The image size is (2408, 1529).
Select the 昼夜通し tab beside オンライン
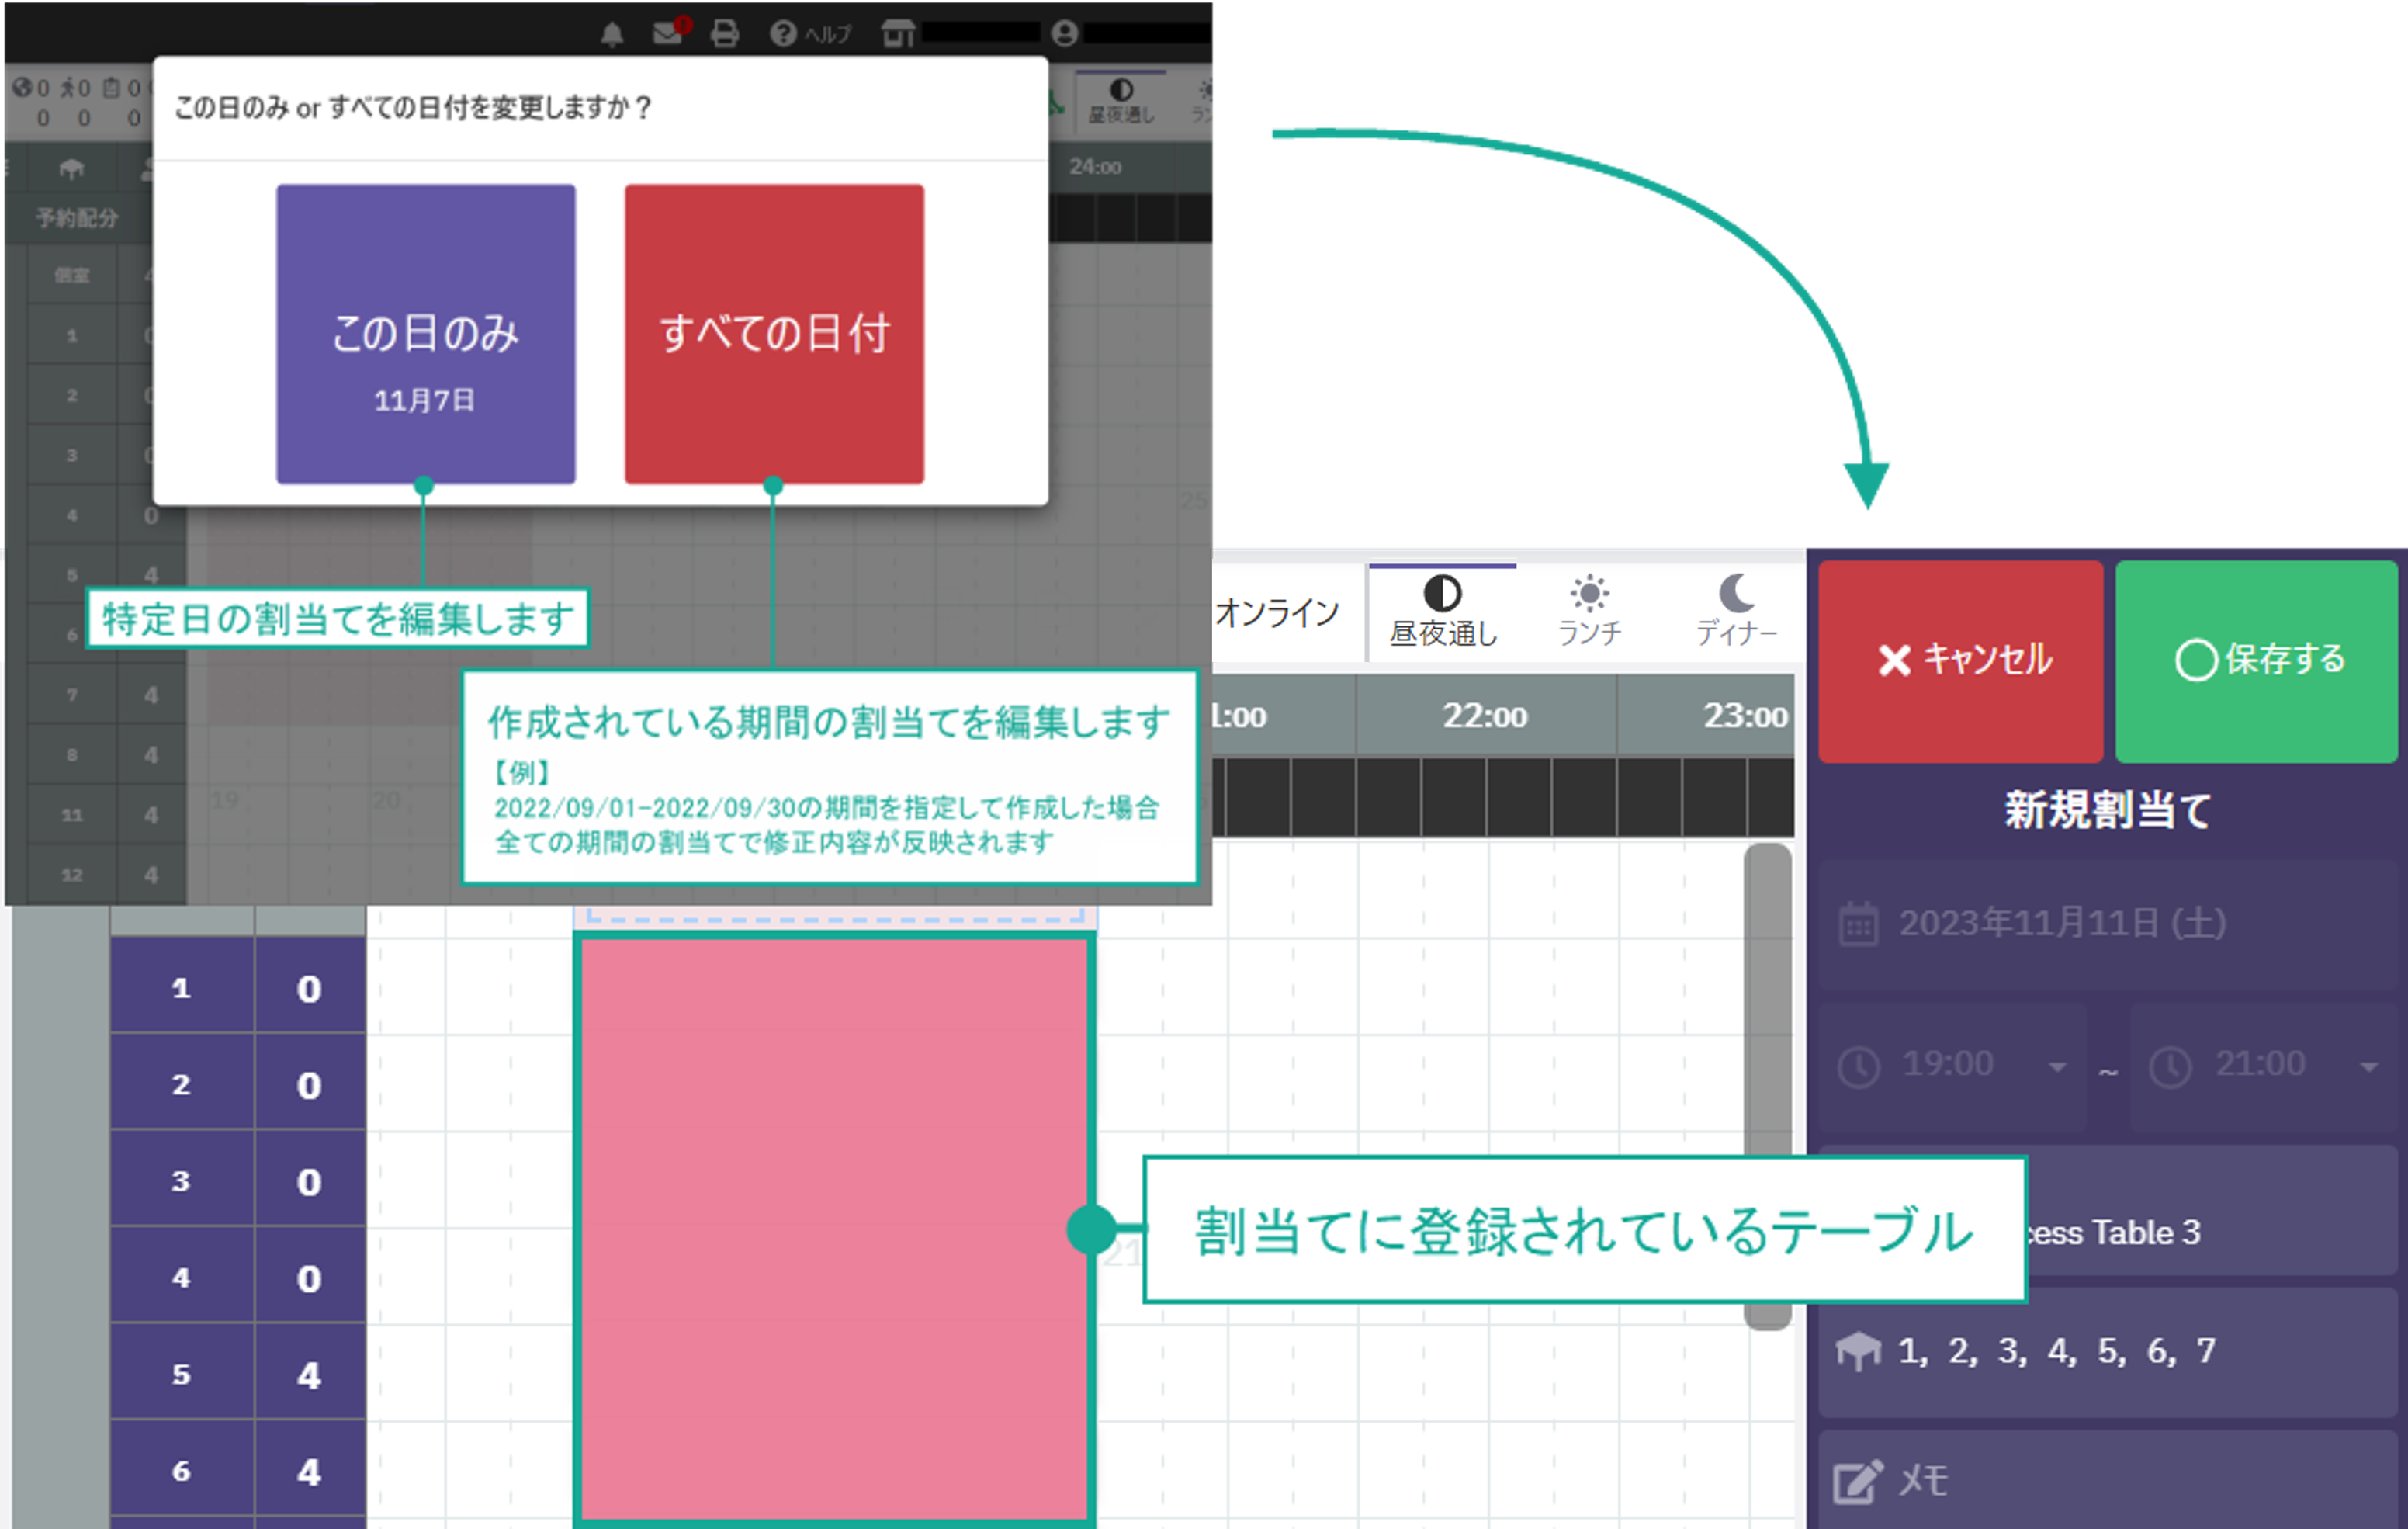click(x=1442, y=612)
